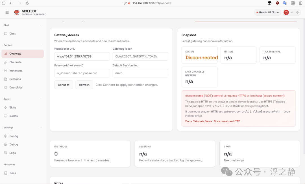The width and height of the screenshot is (305, 184).
Task: Open Chat via its speech-bubble icon
Action: tap(6, 34)
